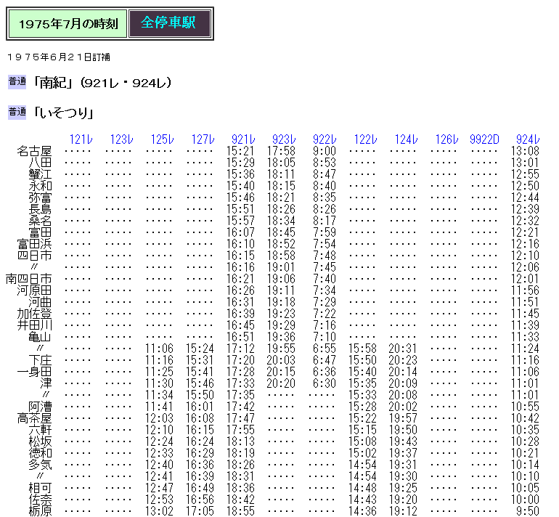
Task: Click the 1975年7月の時刻 green box
Action: pyautogui.click(x=68, y=24)
